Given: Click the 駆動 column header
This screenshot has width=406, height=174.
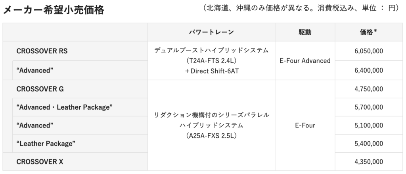Looking at the screenshot, I should pyautogui.click(x=305, y=32).
